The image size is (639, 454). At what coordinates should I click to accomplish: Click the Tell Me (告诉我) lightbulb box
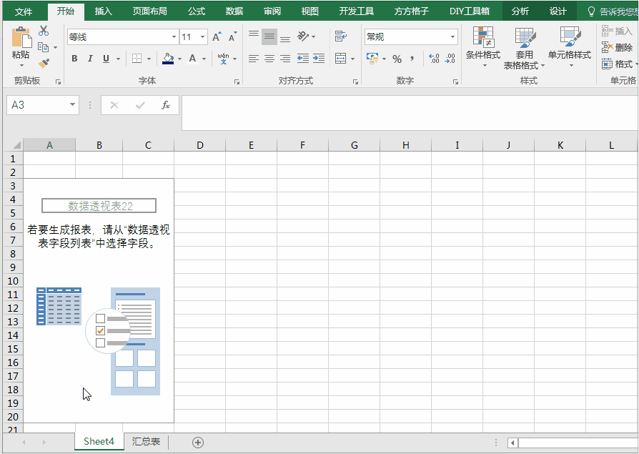(x=613, y=11)
